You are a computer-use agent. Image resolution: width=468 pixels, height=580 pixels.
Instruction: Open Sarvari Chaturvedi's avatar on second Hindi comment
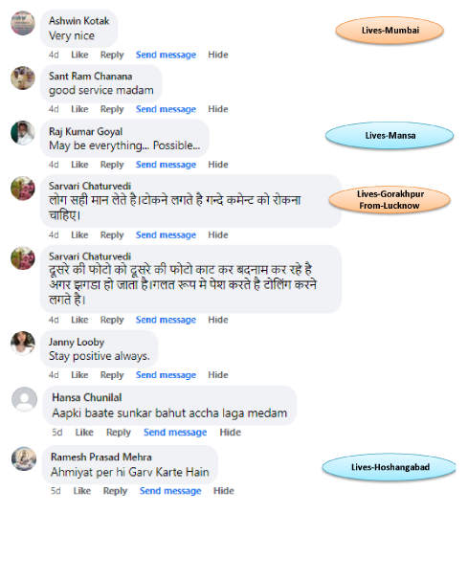tap(23, 258)
